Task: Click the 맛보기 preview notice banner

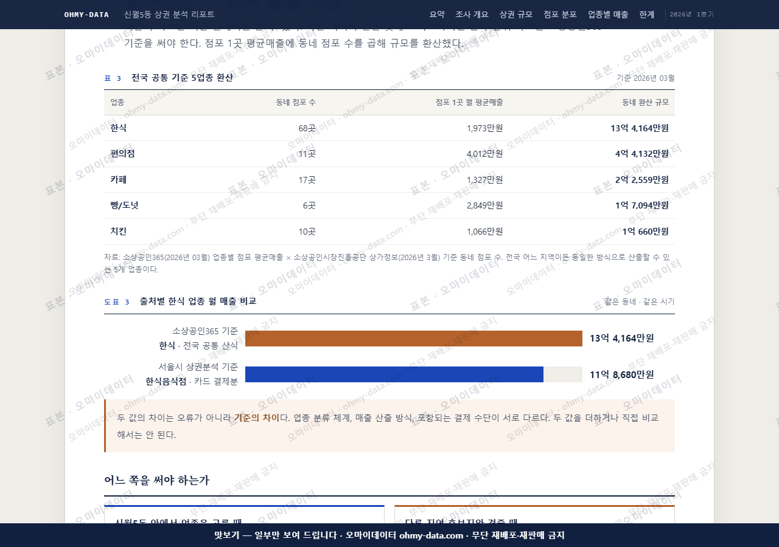Action: pos(389,535)
